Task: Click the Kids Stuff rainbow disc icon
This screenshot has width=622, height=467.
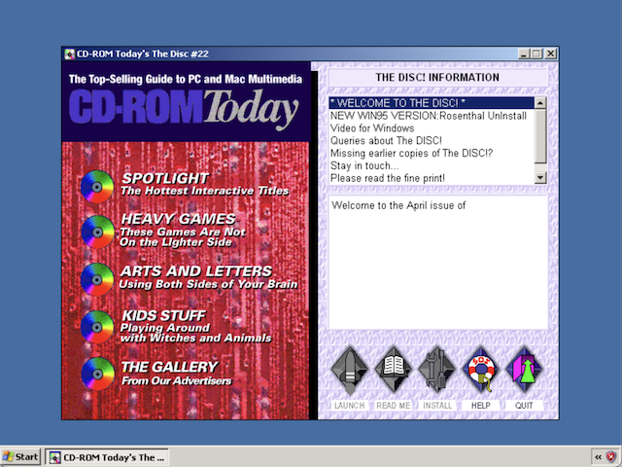Action: pos(97,327)
